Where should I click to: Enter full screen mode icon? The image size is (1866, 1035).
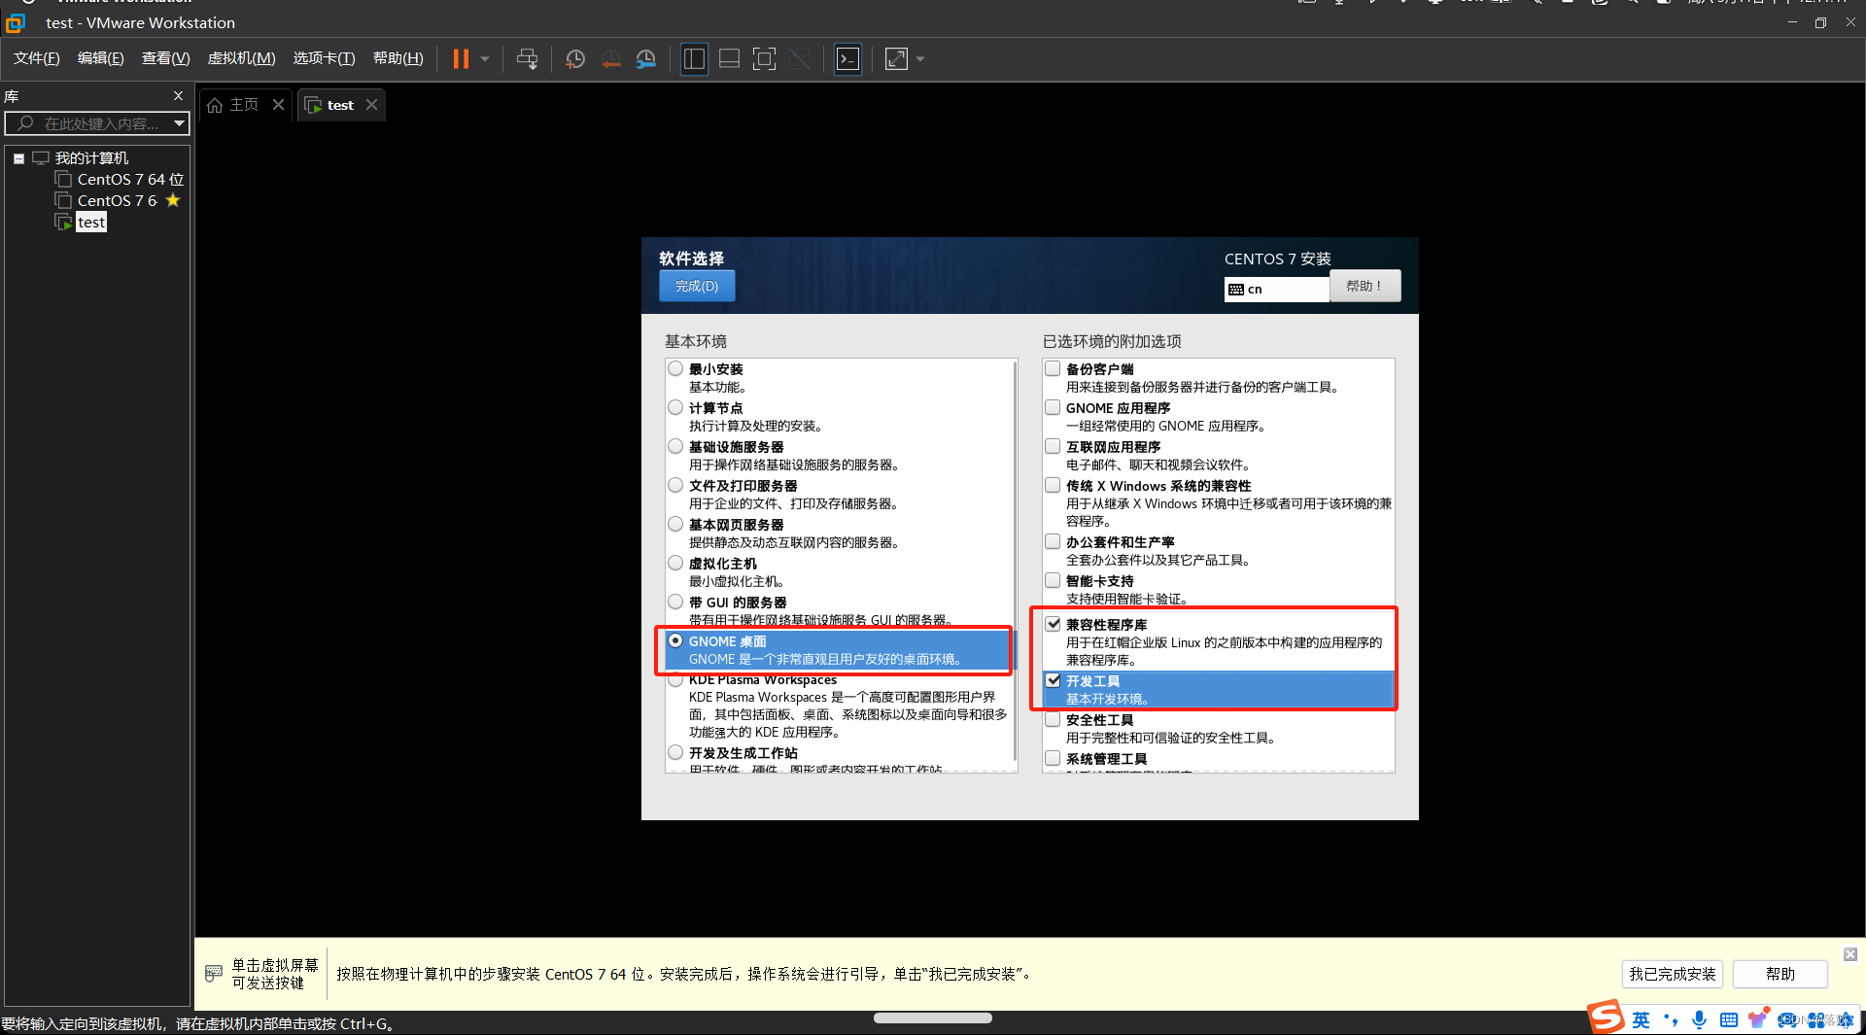pos(765,59)
